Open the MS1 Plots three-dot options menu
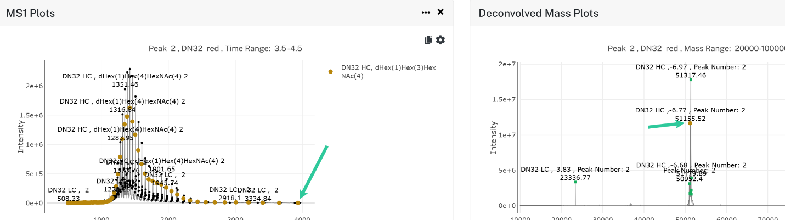 [x=426, y=12]
